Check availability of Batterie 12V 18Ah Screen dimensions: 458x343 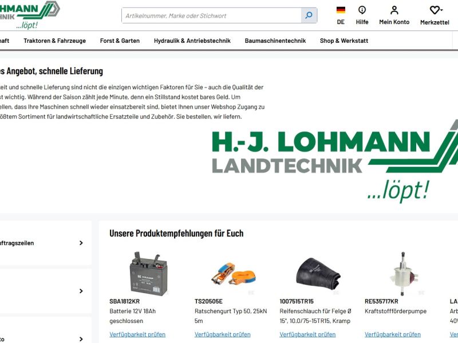137,334
